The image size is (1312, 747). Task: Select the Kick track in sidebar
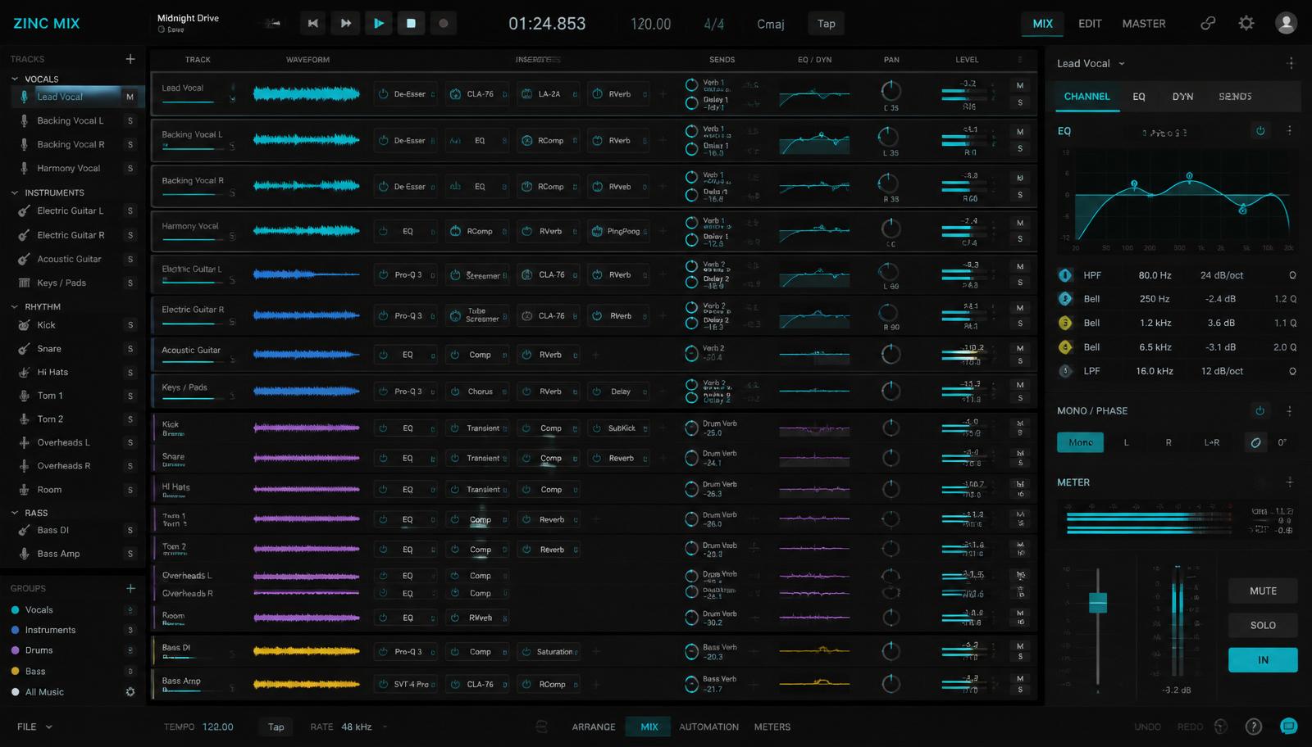[x=46, y=325]
